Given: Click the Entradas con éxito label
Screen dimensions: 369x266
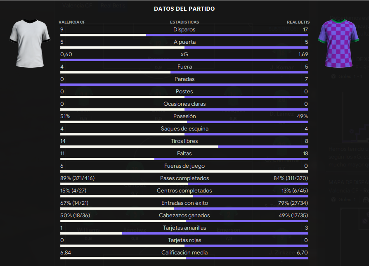Looking at the screenshot, I should pos(184,203).
